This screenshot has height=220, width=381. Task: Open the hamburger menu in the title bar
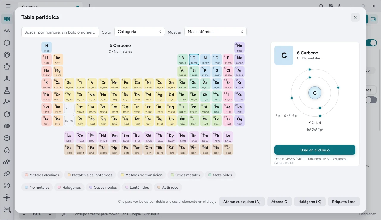(8, 6)
